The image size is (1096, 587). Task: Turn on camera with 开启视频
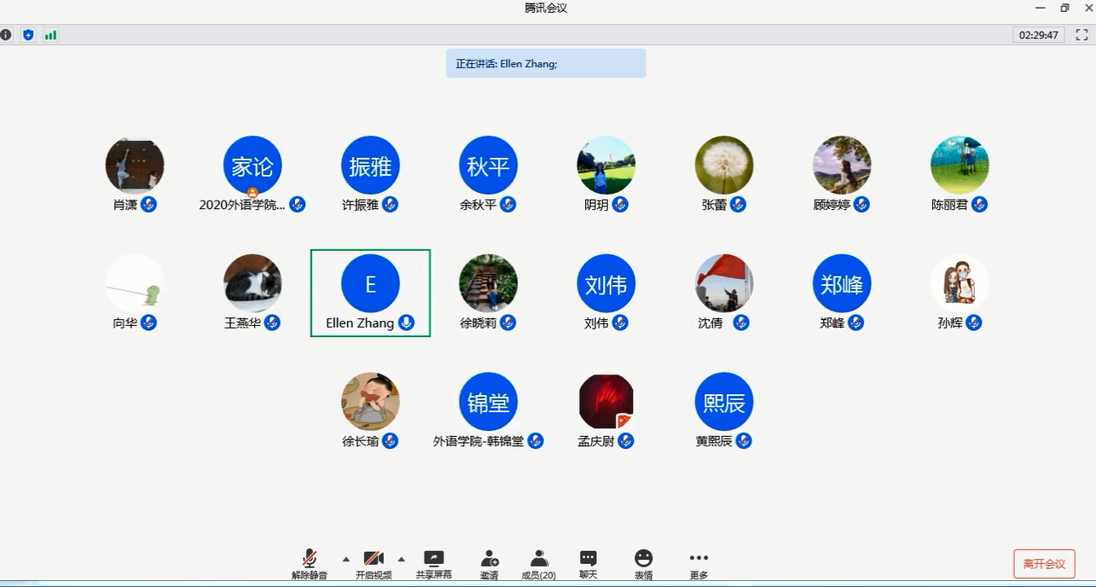tap(374, 560)
